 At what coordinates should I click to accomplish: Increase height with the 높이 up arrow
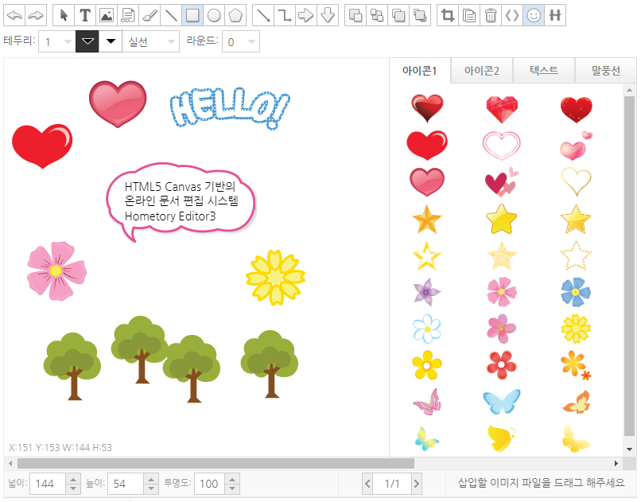point(151,480)
